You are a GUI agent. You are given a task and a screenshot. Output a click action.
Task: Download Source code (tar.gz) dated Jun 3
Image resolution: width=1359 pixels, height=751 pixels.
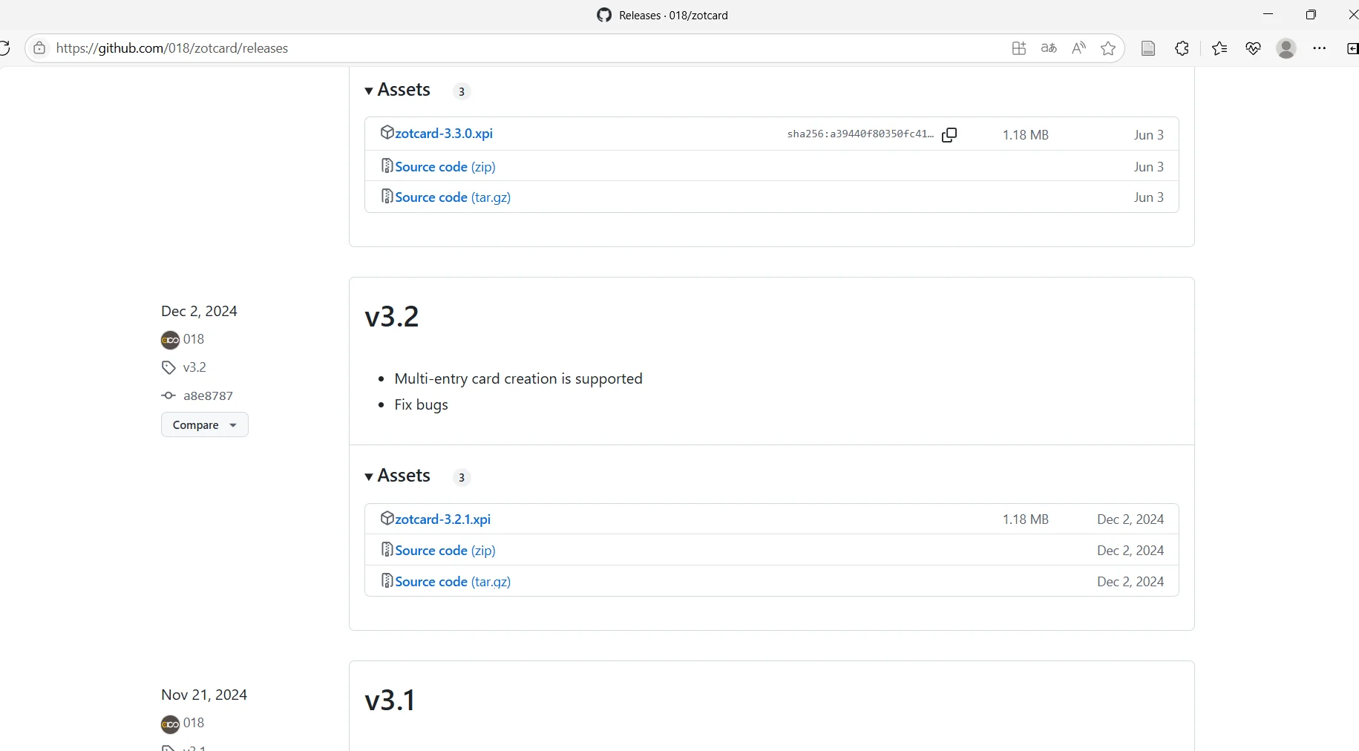(x=453, y=197)
